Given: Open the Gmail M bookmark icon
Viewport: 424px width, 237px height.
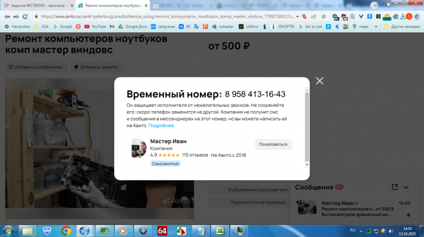Looking at the screenshot, I should tap(112, 26).
